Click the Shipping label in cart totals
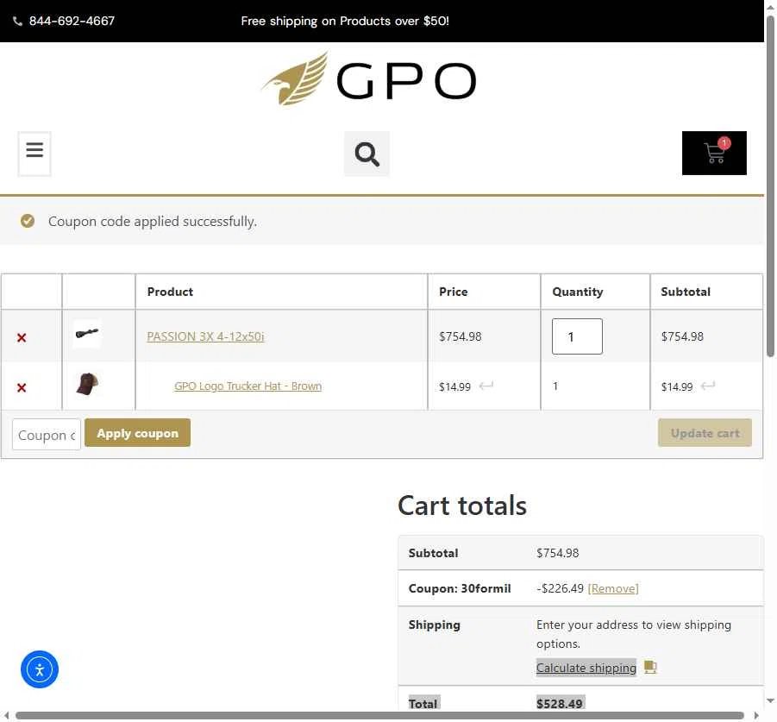777x722 pixels. pos(434,625)
